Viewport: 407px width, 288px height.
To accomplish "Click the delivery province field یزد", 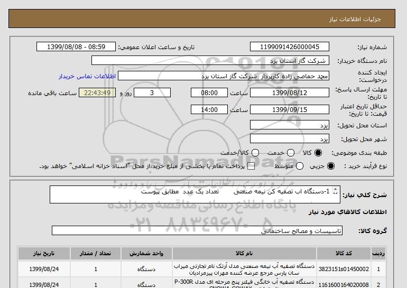I will pyautogui.click(x=290, y=125).
